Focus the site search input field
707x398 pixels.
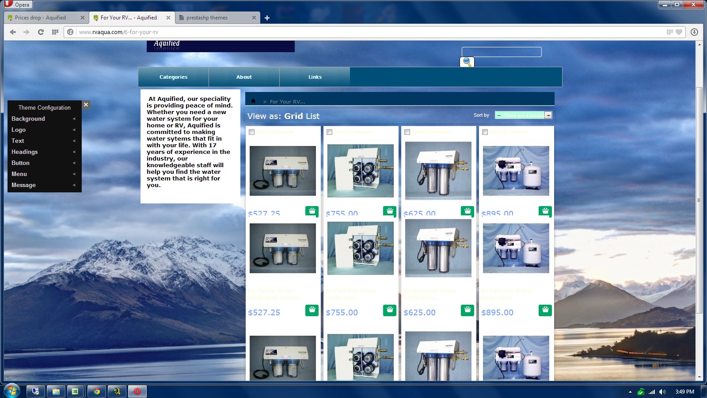pos(502,52)
